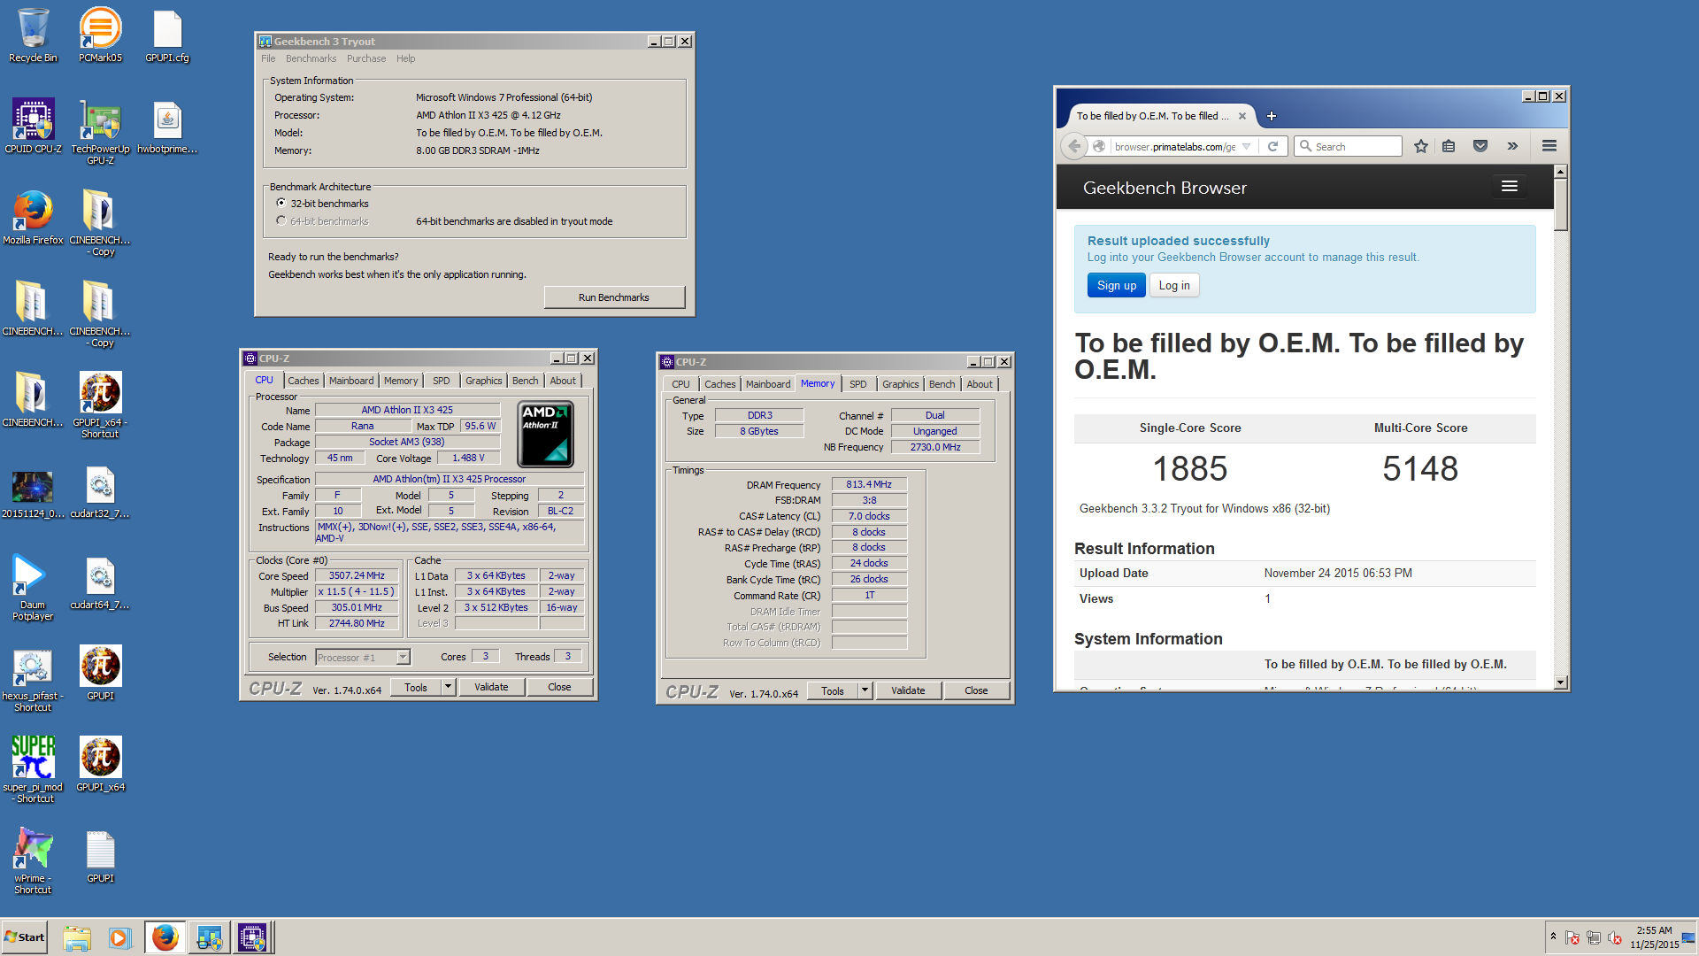Open the TechPowerUp GPU-Z desktop icon
Screen dimensions: 1699x956
[x=100, y=131]
